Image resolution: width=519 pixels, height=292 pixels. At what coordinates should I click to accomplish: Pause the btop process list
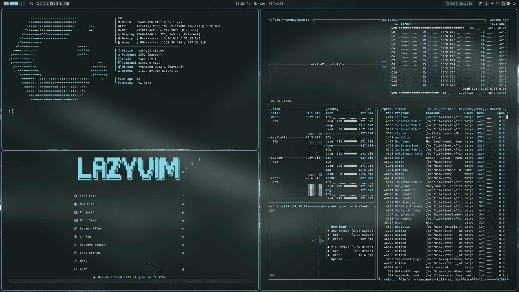click(x=432, y=109)
